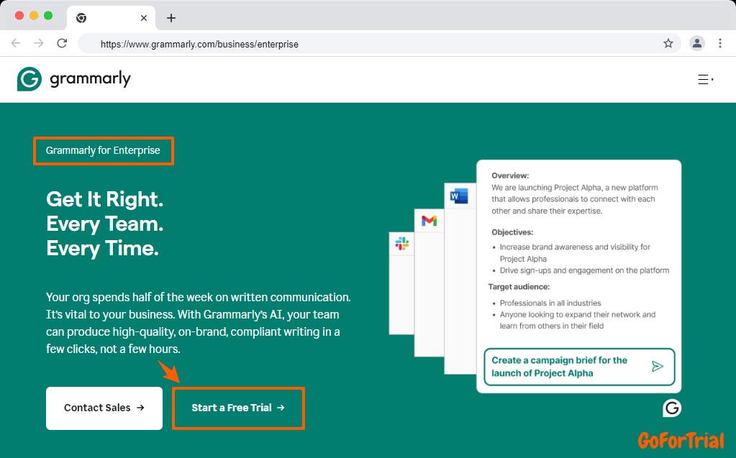
Task: Click the Grammarly G badge below the card
Action: [x=672, y=408]
